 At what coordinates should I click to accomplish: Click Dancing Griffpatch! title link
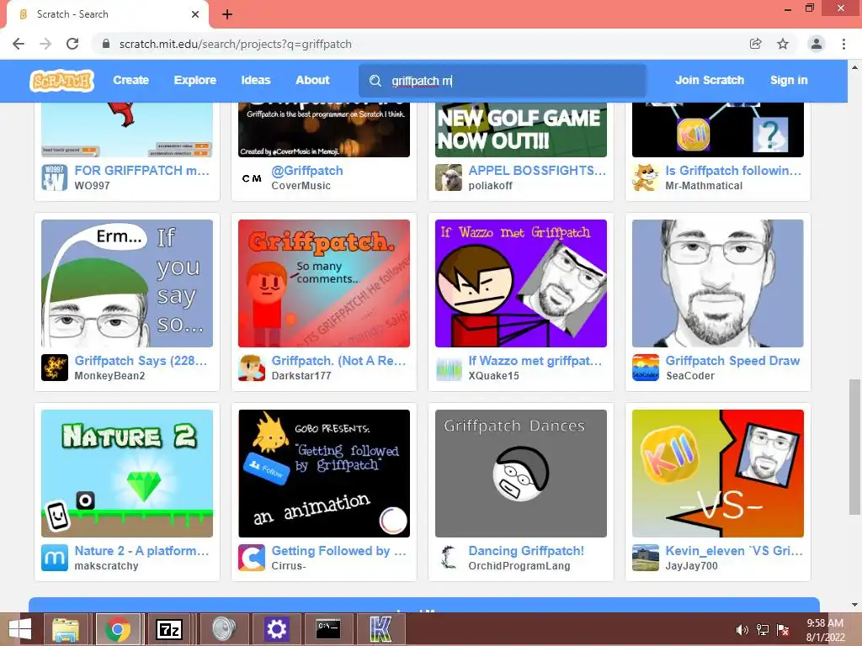(x=526, y=551)
